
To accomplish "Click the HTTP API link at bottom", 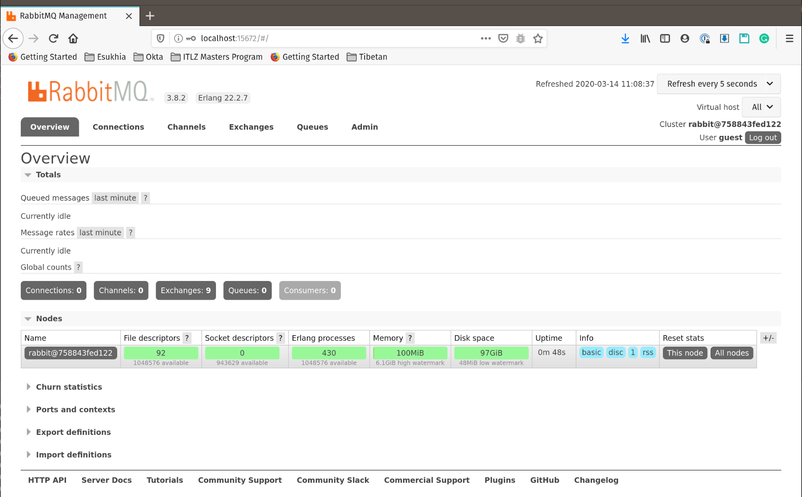I will click(47, 480).
